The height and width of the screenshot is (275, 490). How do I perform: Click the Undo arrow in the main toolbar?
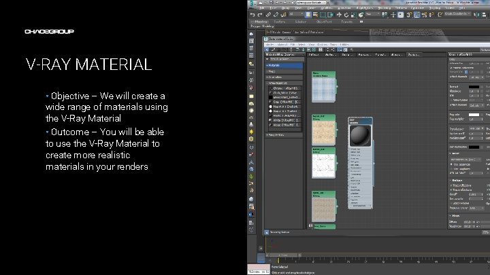[252, 15]
